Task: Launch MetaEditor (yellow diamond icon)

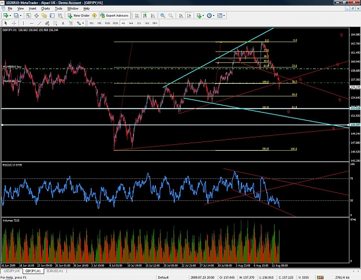Action: point(94,16)
